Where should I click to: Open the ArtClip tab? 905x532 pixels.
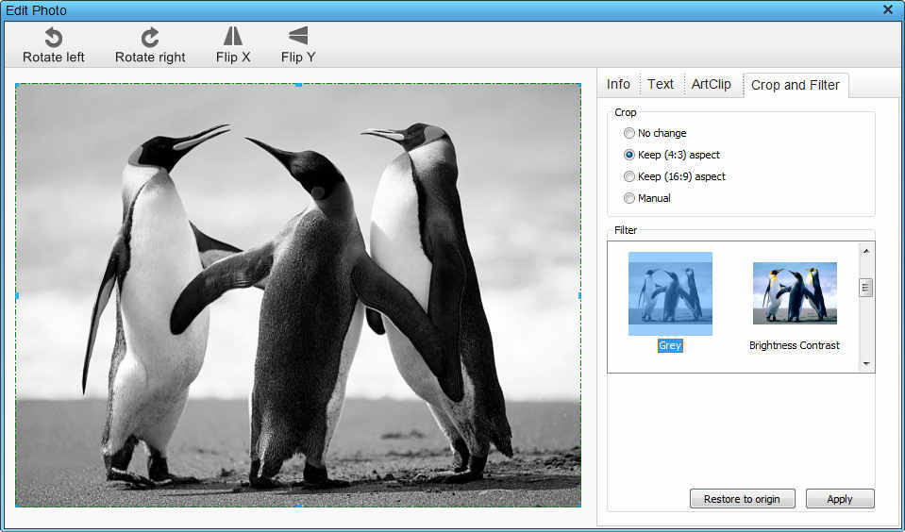[x=712, y=84]
